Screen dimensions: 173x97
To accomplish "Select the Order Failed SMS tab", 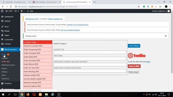I will 38,57.
